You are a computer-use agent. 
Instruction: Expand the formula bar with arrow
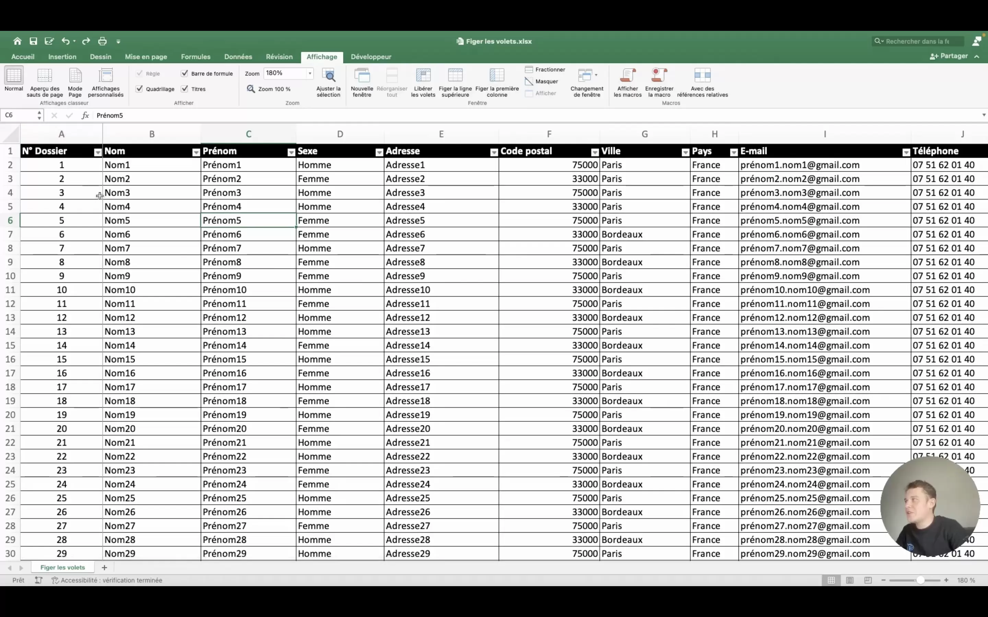pos(984,116)
